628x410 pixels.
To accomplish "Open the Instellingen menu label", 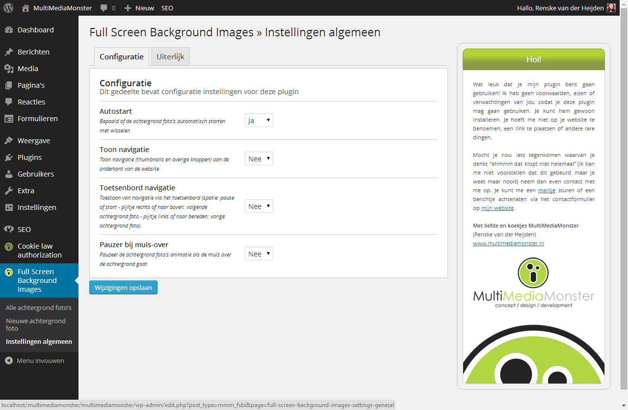I will (x=37, y=207).
